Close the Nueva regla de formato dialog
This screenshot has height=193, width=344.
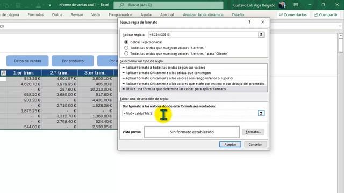click(263, 22)
